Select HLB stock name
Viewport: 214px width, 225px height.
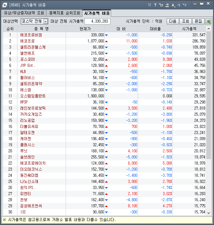[x=23, y=71]
